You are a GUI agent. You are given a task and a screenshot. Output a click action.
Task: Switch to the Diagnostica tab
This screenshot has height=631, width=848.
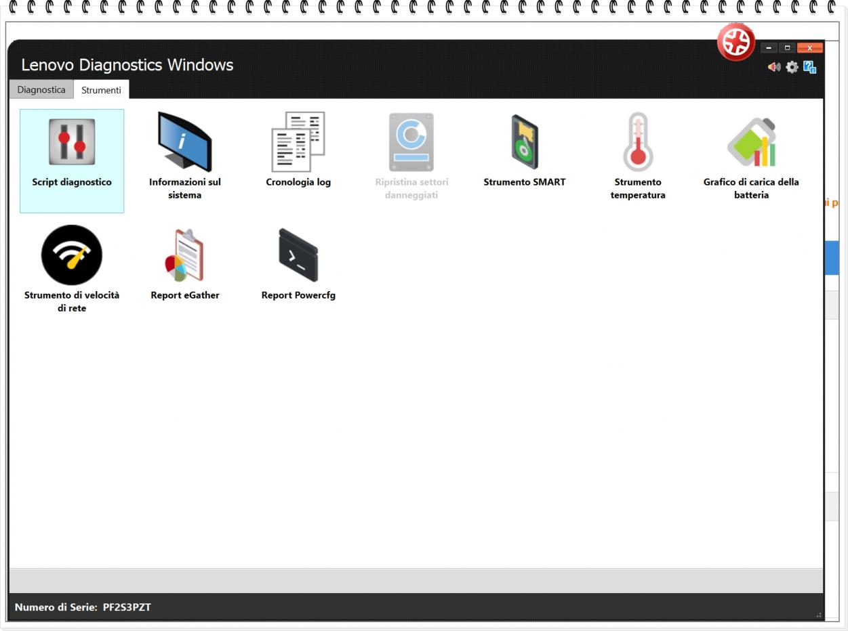[41, 89]
